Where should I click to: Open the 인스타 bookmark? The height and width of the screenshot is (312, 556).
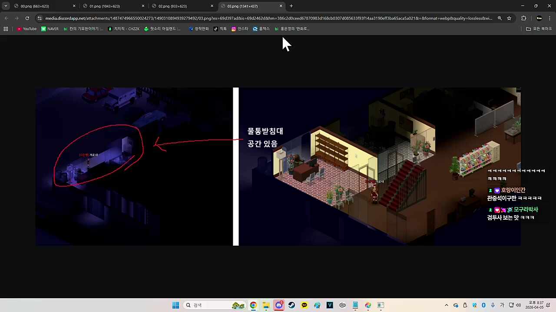240,29
